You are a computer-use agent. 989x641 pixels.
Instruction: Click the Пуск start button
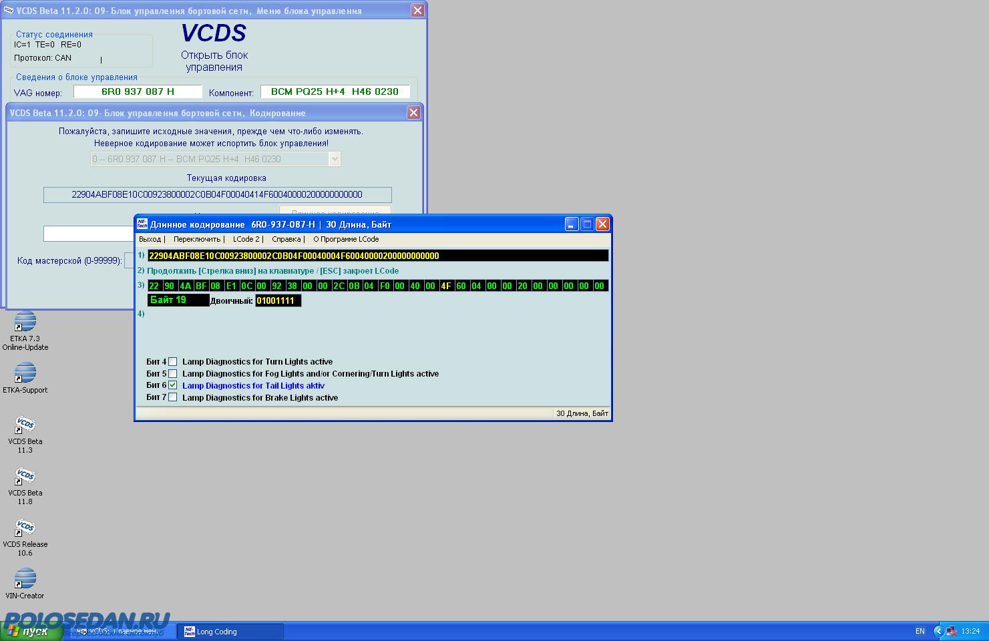click(31, 632)
